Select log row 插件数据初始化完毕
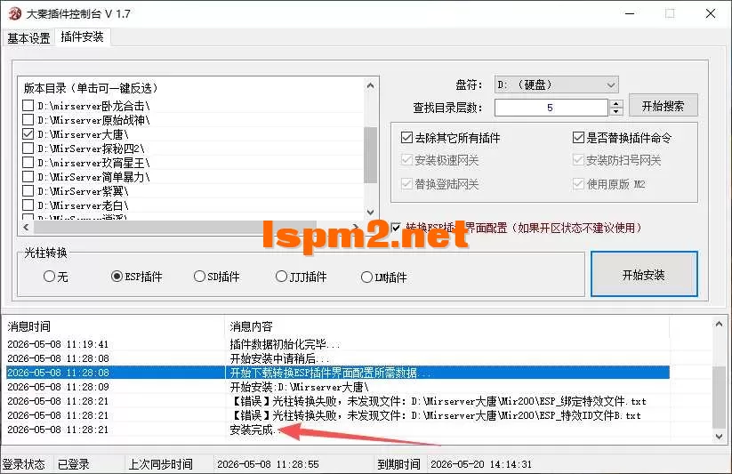The height and width of the screenshot is (474, 732). [337, 344]
